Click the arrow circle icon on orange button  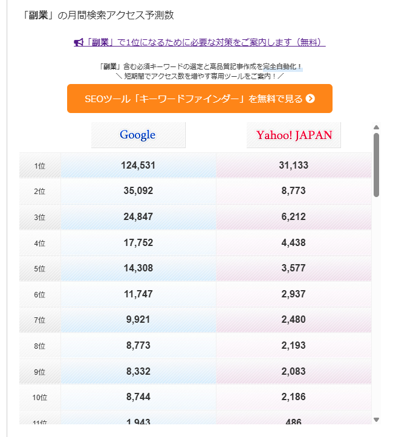tap(310, 99)
